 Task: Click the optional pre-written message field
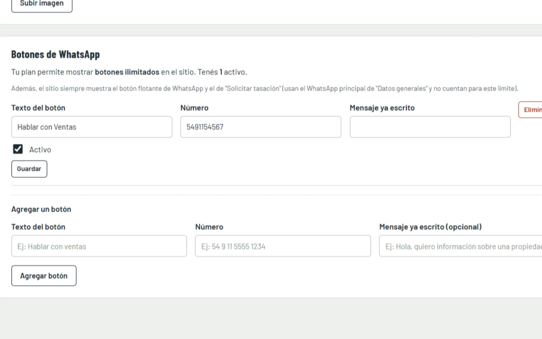pyautogui.click(x=461, y=246)
